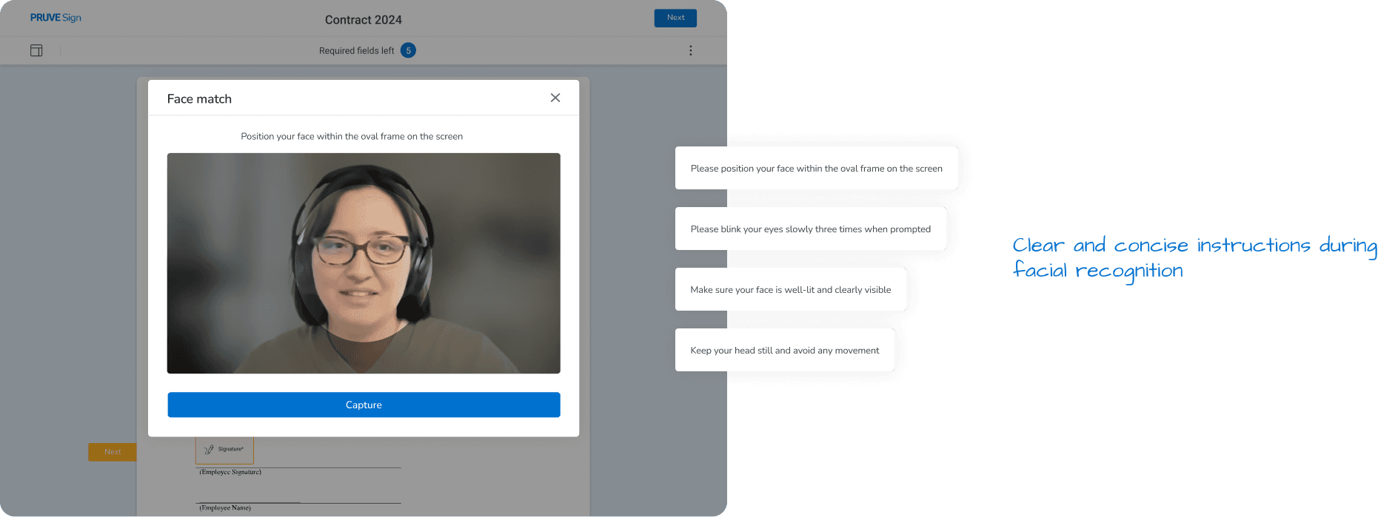This screenshot has width=1398, height=517.
Task: Click the Contract 2024 title
Action: pos(364,20)
